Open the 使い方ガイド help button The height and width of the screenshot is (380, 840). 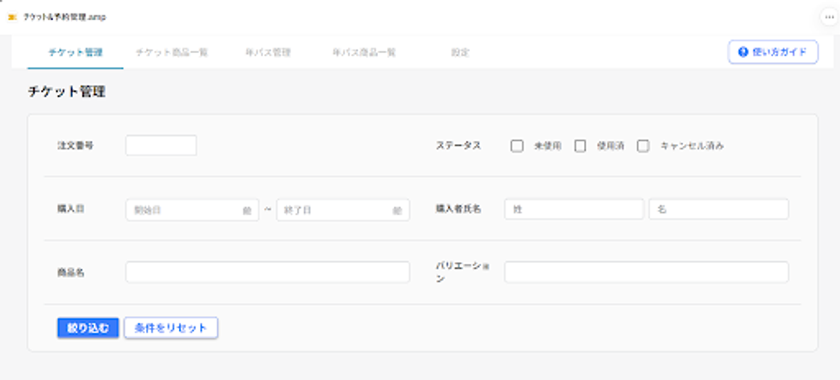pos(773,52)
